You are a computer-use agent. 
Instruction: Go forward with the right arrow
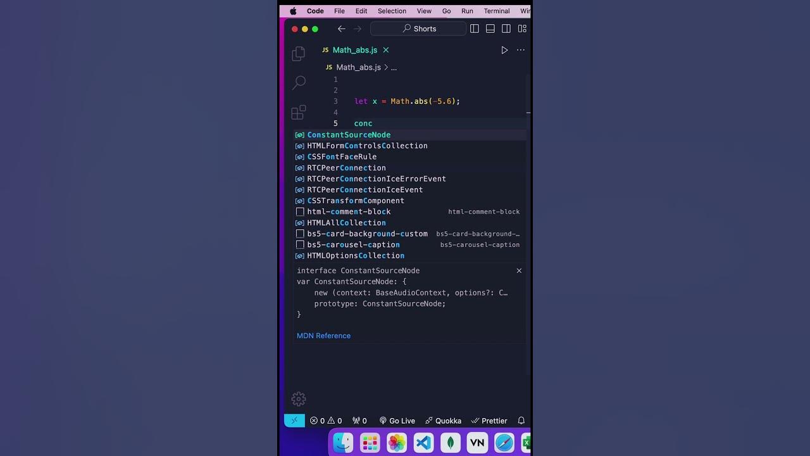[x=358, y=28]
